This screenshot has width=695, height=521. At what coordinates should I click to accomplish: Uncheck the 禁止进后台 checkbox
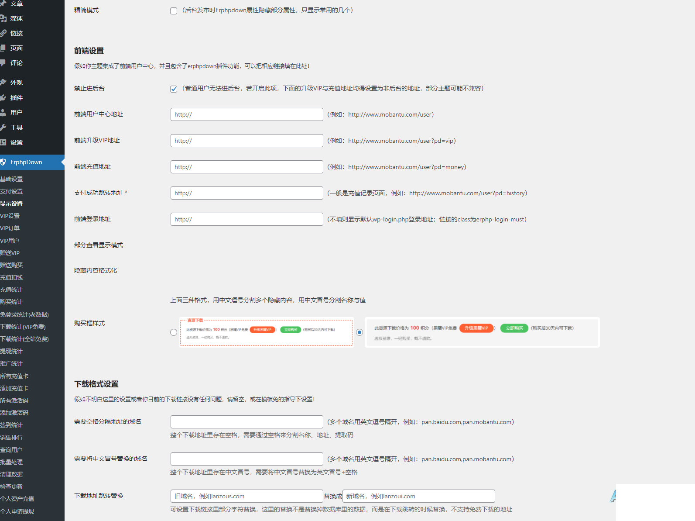click(174, 89)
